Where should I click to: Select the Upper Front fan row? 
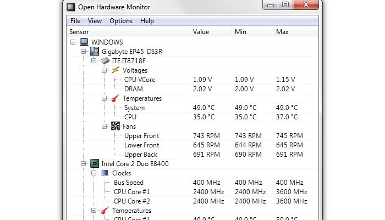[193, 135]
